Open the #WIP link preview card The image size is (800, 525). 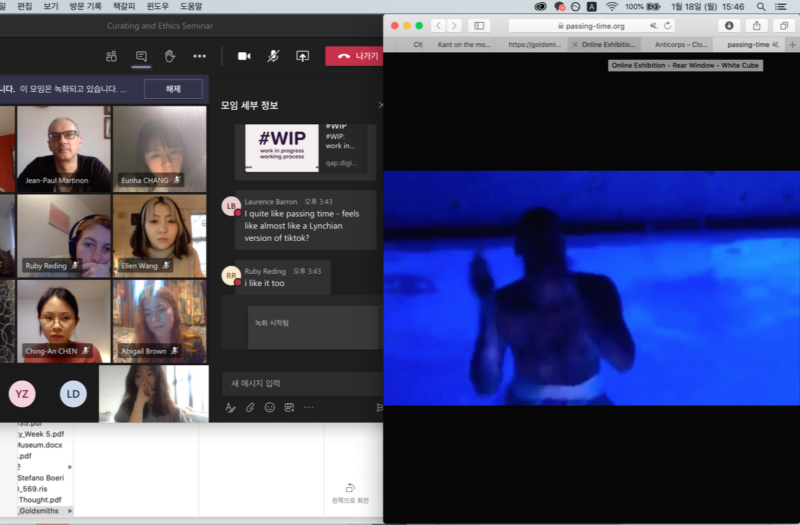(305, 148)
